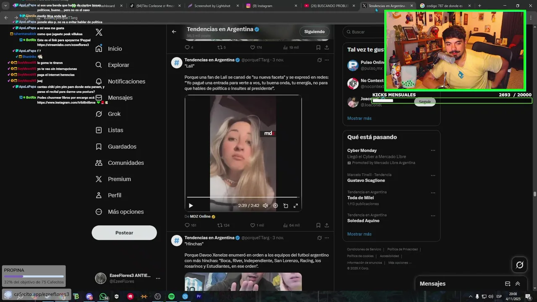The width and height of the screenshot is (537, 302).
Task: Click the Postear button
Action: [x=124, y=233]
